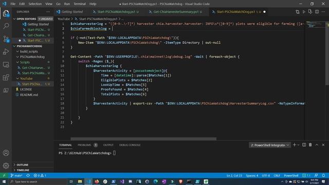Change language mode PowerShell
The width and height of the screenshot is (329, 185).
291,176
